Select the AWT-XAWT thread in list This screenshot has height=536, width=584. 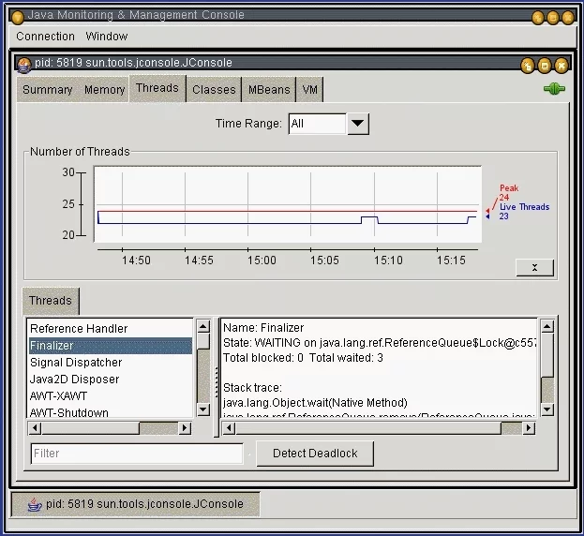111,396
